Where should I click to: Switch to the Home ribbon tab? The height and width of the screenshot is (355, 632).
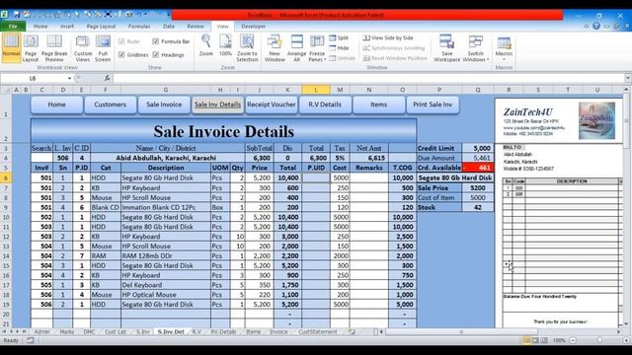40,27
